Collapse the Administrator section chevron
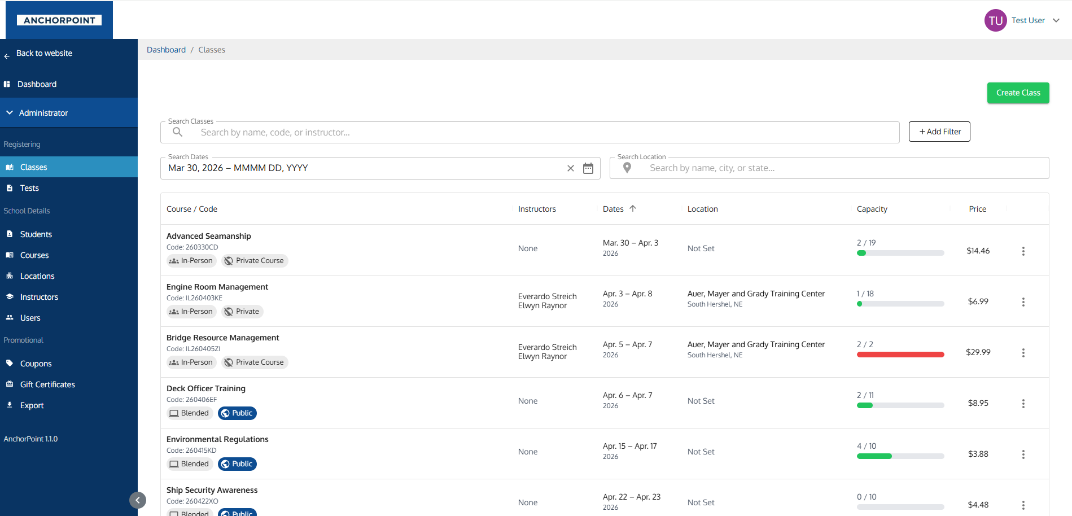 tap(10, 112)
